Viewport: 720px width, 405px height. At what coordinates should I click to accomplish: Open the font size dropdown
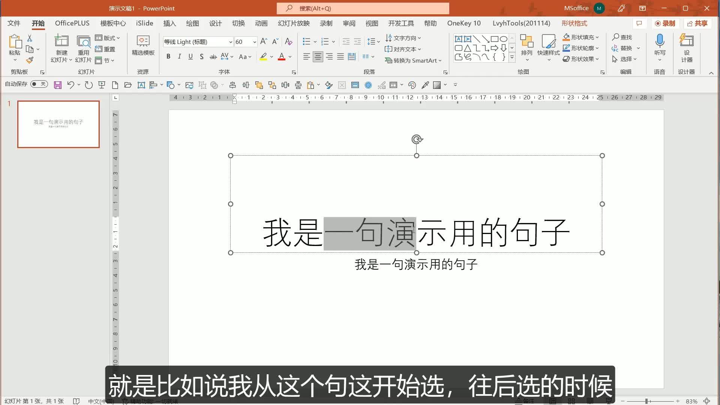(255, 42)
